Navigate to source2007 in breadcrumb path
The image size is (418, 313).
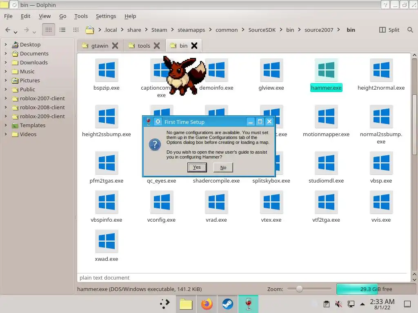pos(319,30)
